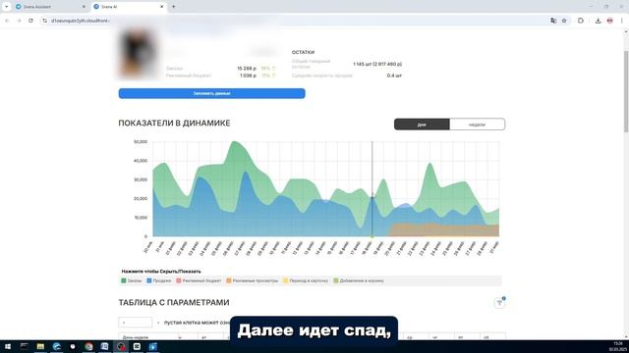The height and width of the screenshot is (353, 629).
Task: Close the Sirena AI tab
Action: coord(161,7)
